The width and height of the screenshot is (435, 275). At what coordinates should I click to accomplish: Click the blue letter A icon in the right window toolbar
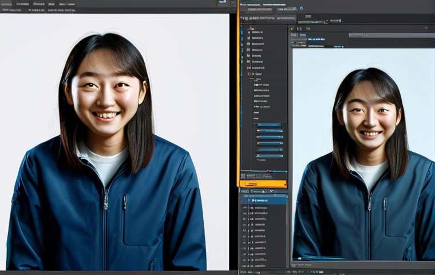[x=301, y=9]
